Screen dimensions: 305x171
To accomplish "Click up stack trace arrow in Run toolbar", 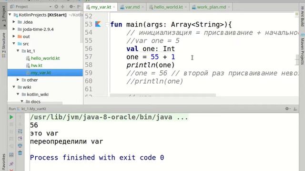I will 20,117.
